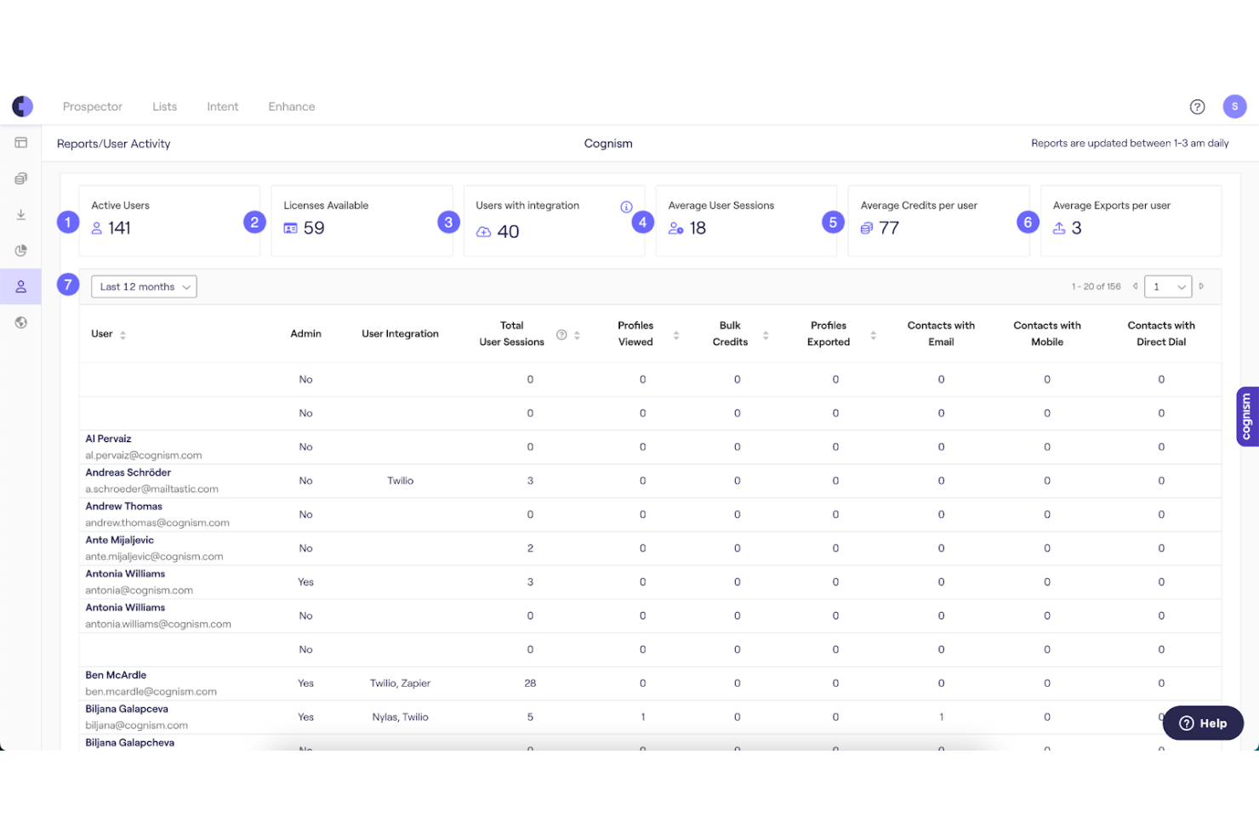Image resolution: width=1259 pixels, height=839 pixels.
Task: Open the help question mark icon
Action: (1197, 106)
